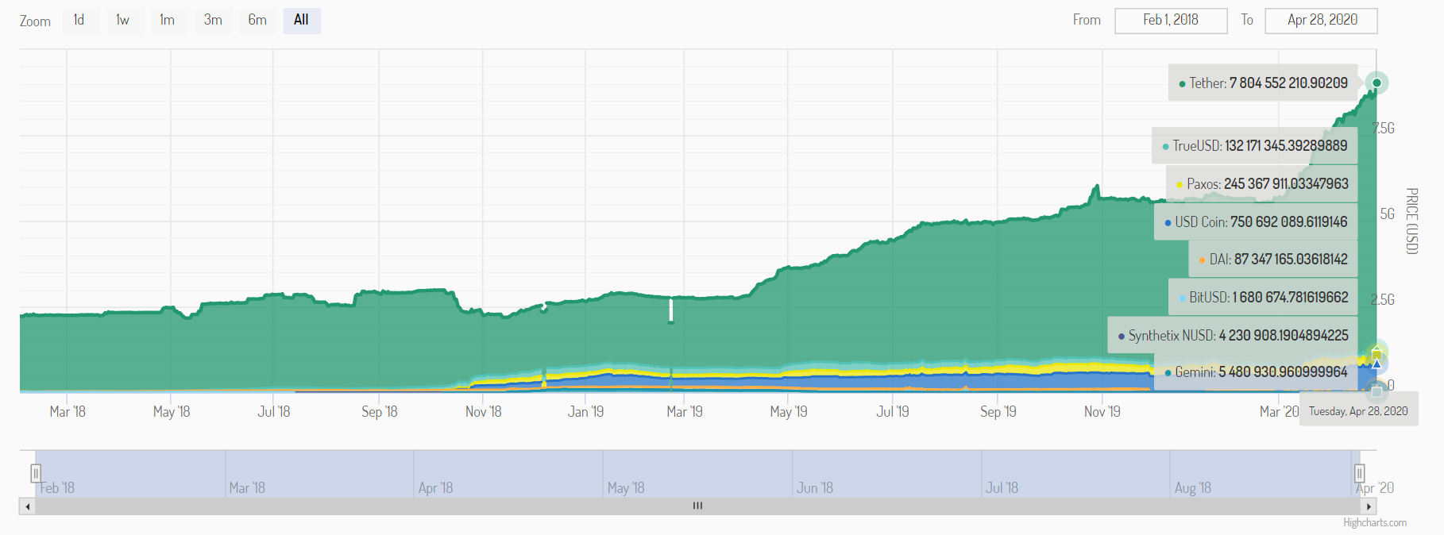Click the Nov '18 axis label
1444x535 pixels.
(484, 412)
